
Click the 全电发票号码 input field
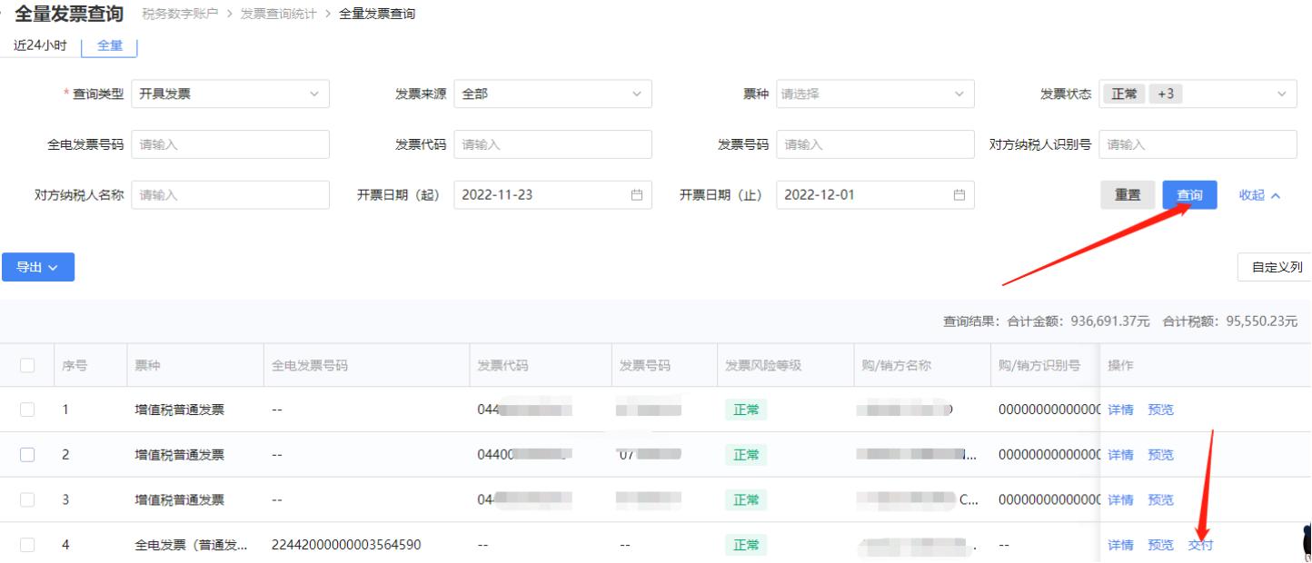(x=230, y=143)
